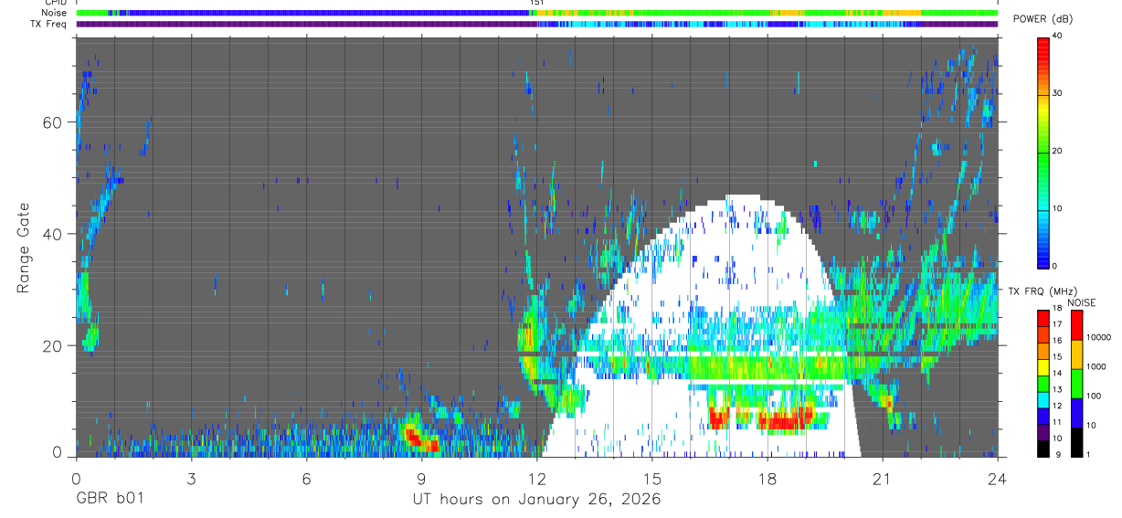Pick the purple 10-11 MHz frequency swatch

click(x=1043, y=432)
